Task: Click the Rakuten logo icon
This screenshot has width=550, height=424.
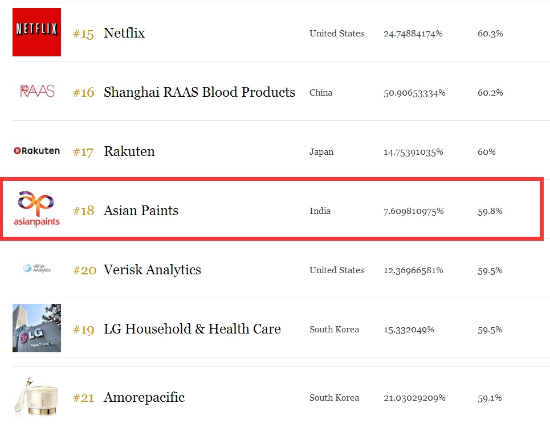Action: [x=36, y=151]
